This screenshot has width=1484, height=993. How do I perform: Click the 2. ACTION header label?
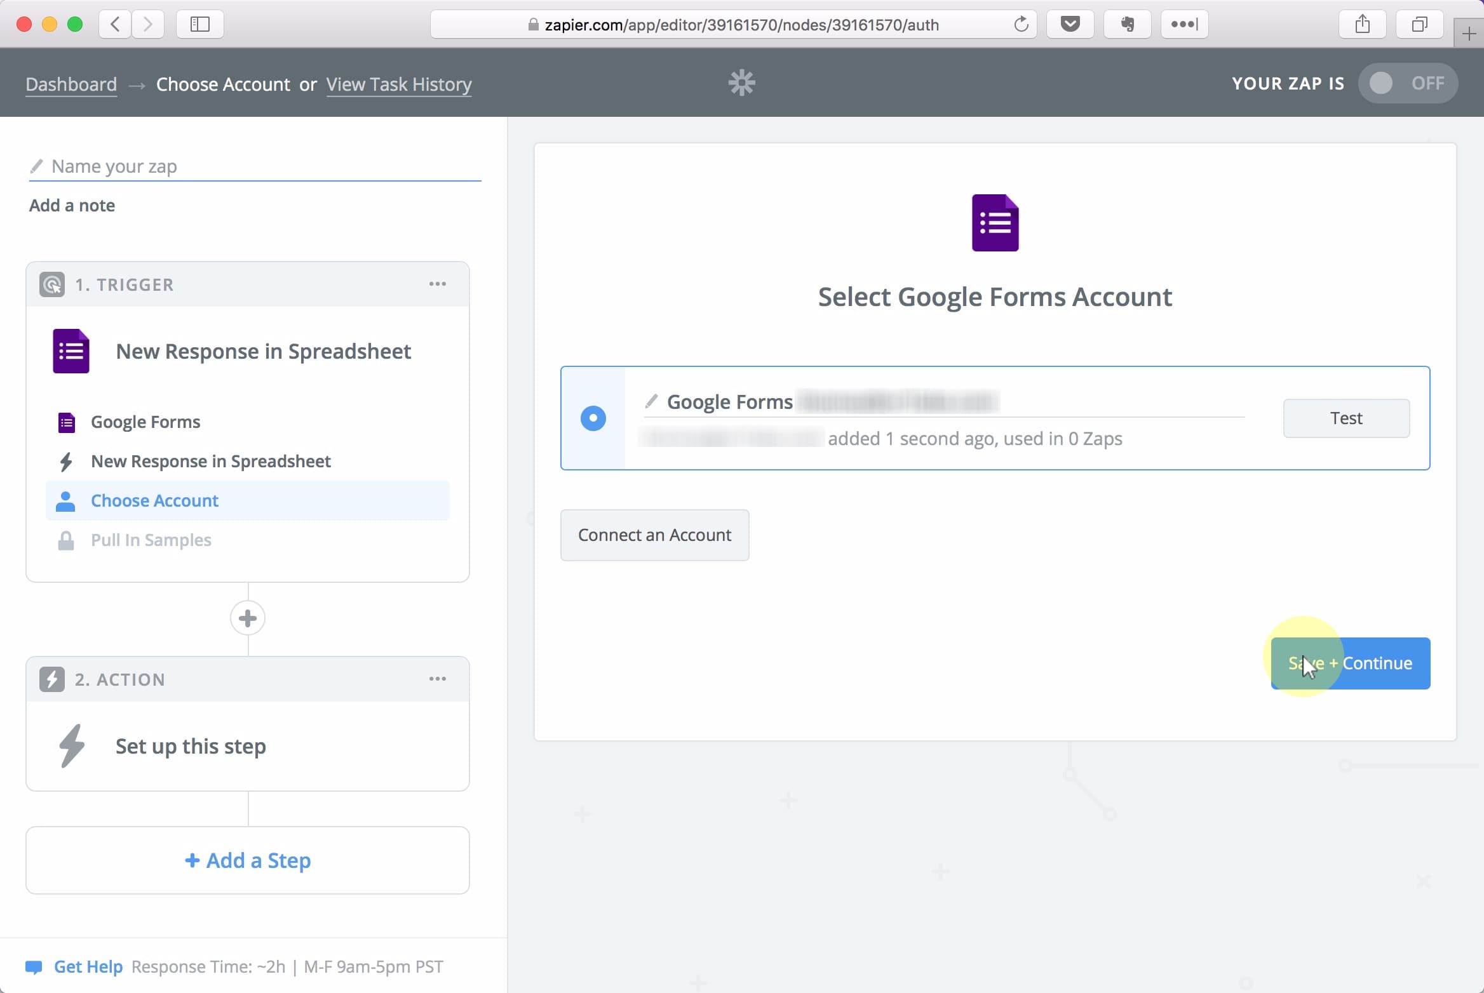(119, 679)
